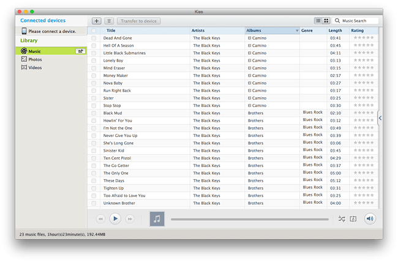The image size is (398, 263).
Task: Sort by the Rating column header
Action: [x=364, y=31]
